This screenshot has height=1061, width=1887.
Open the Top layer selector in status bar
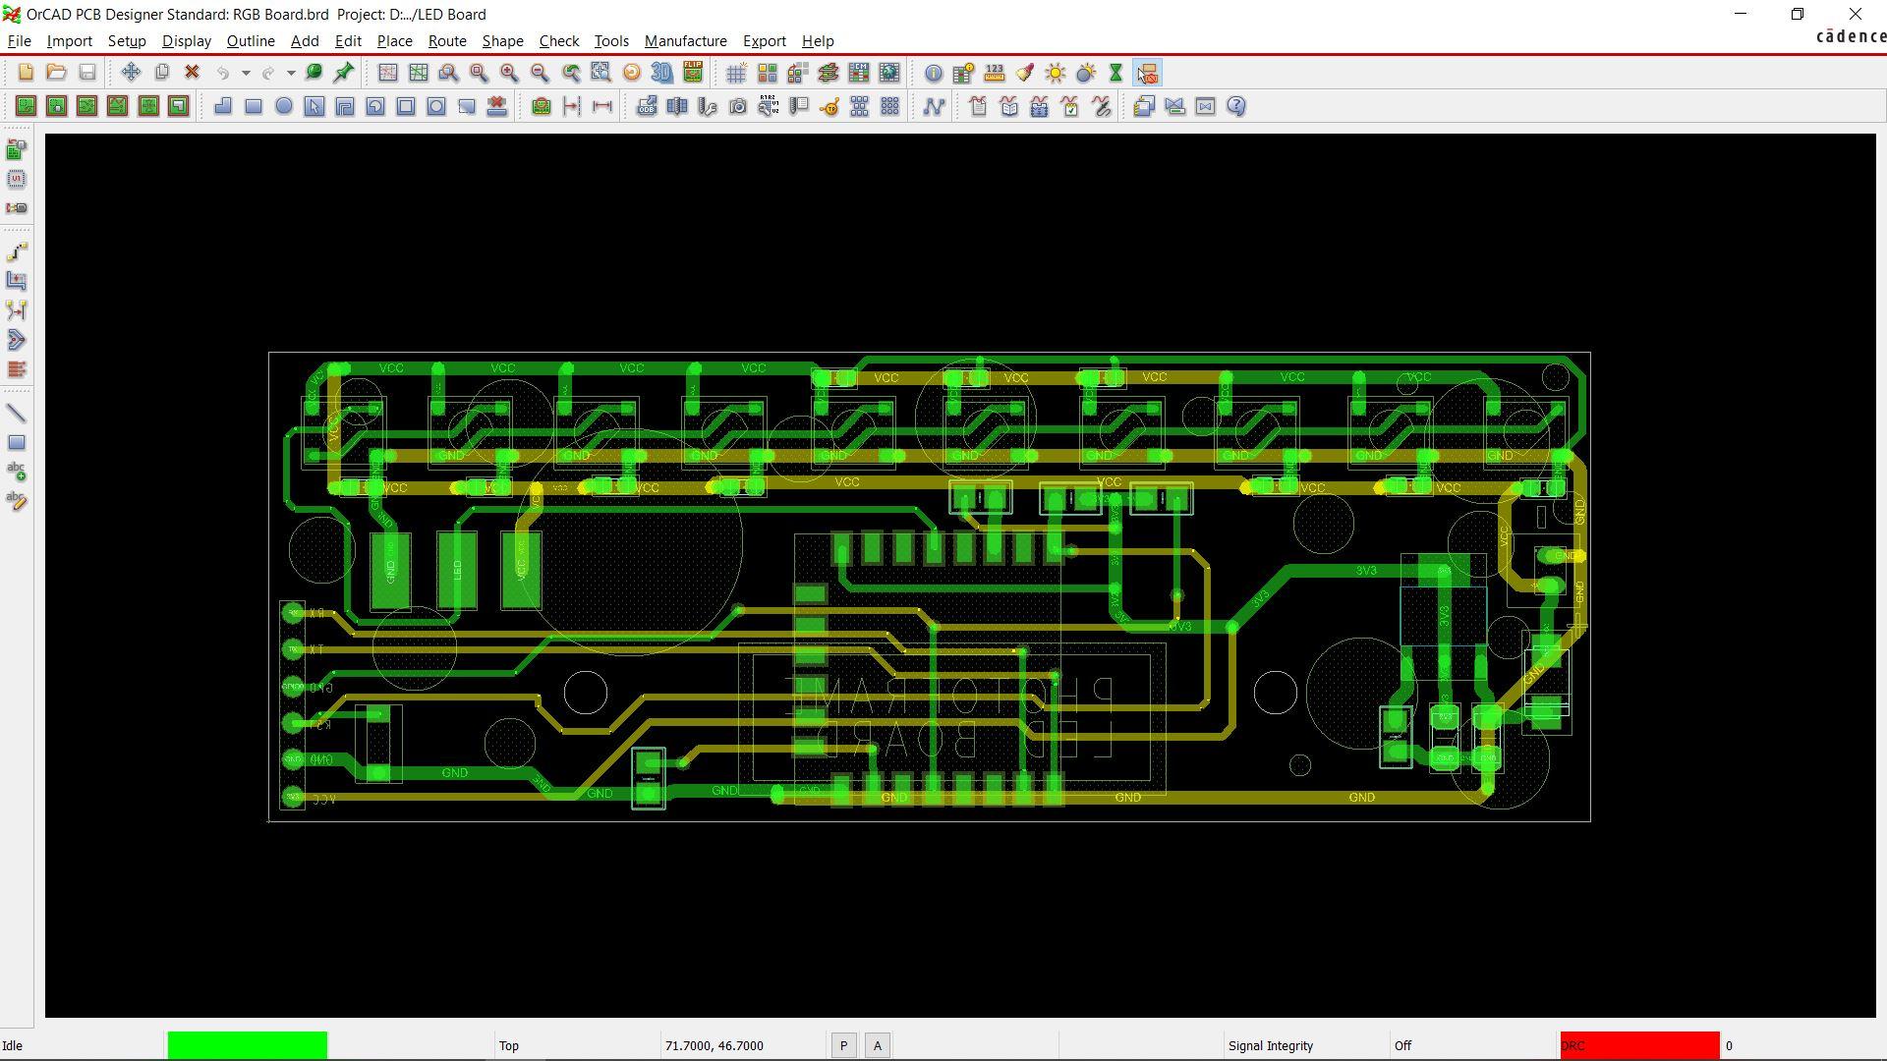tap(509, 1045)
